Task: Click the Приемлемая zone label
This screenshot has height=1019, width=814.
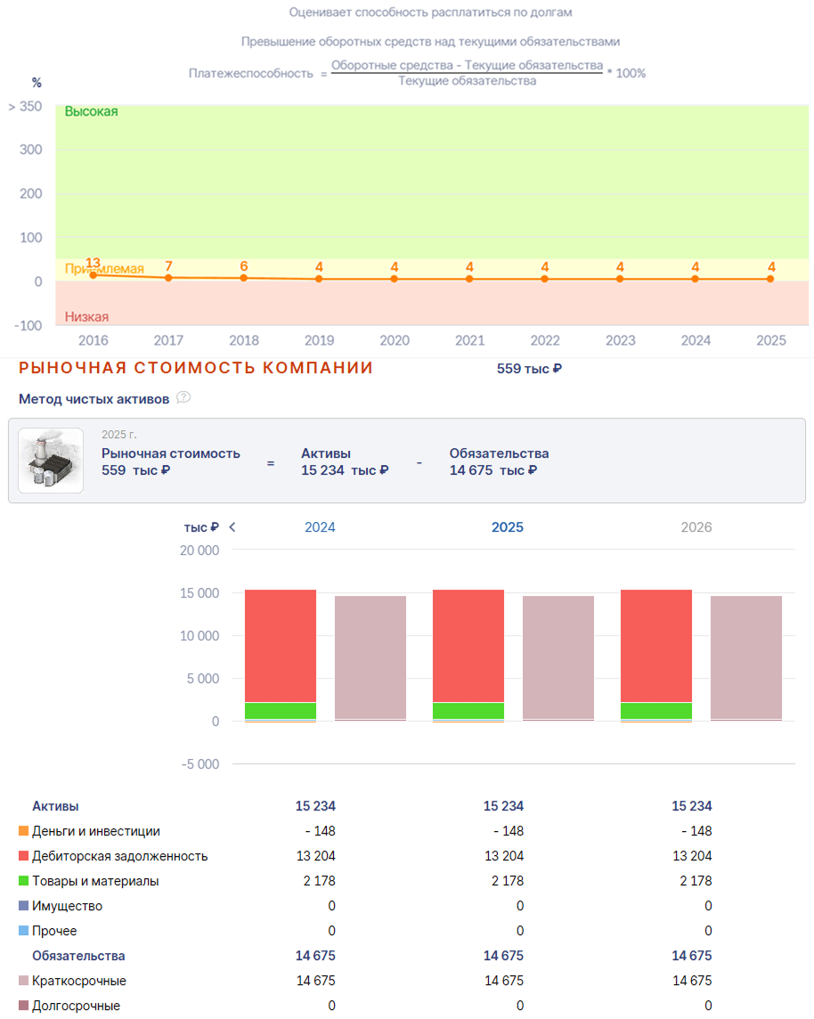Action: click(104, 269)
